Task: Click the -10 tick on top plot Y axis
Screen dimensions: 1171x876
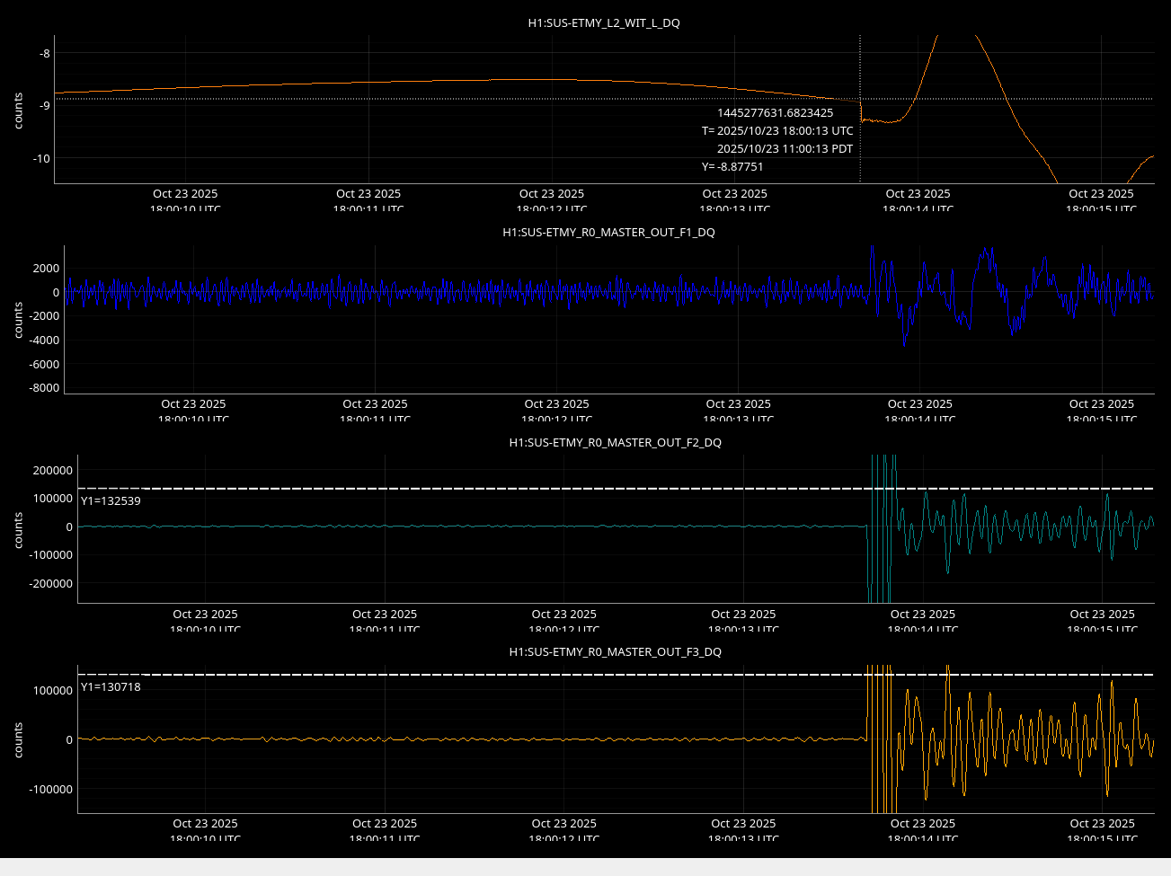Action: pyautogui.click(x=41, y=158)
